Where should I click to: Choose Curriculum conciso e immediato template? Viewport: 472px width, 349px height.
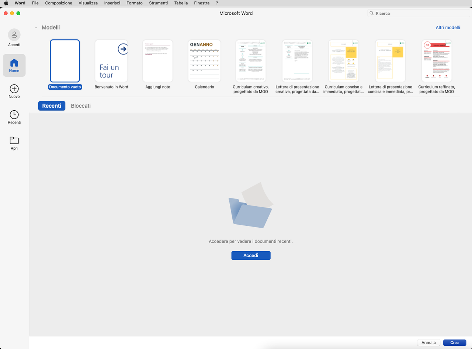pos(344,61)
